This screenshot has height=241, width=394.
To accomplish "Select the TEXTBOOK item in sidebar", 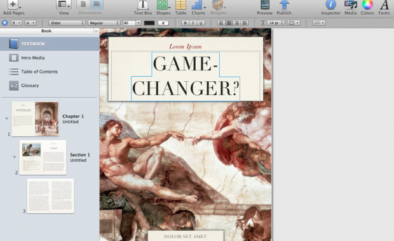I will coord(50,44).
